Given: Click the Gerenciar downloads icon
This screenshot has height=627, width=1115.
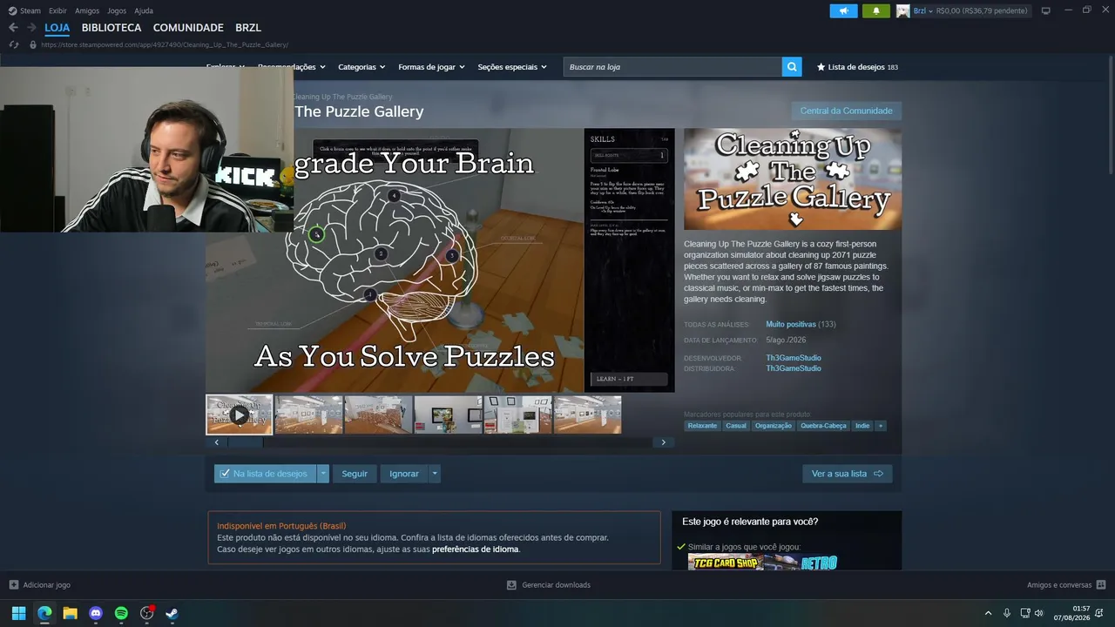Looking at the screenshot, I should (512, 585).
